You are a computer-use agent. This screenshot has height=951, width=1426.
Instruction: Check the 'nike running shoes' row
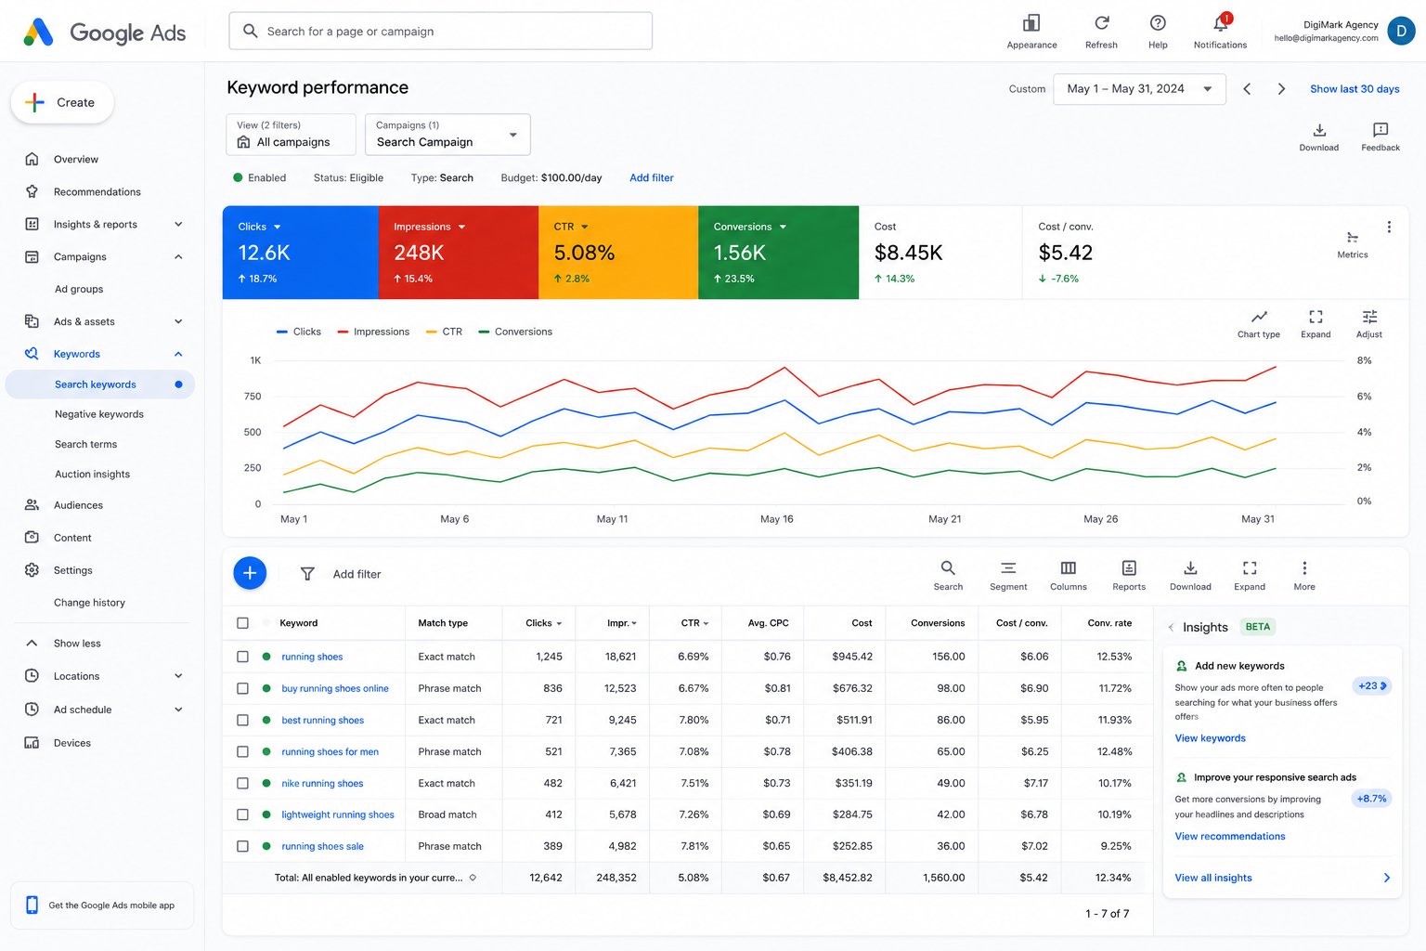tap(242, 783)
